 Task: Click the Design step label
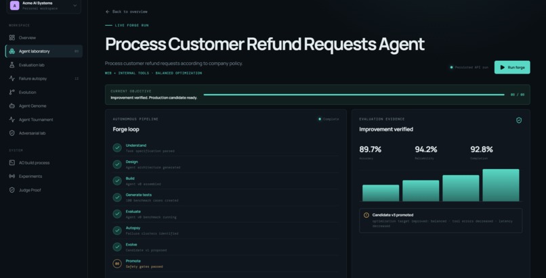(x=131, y=162)
